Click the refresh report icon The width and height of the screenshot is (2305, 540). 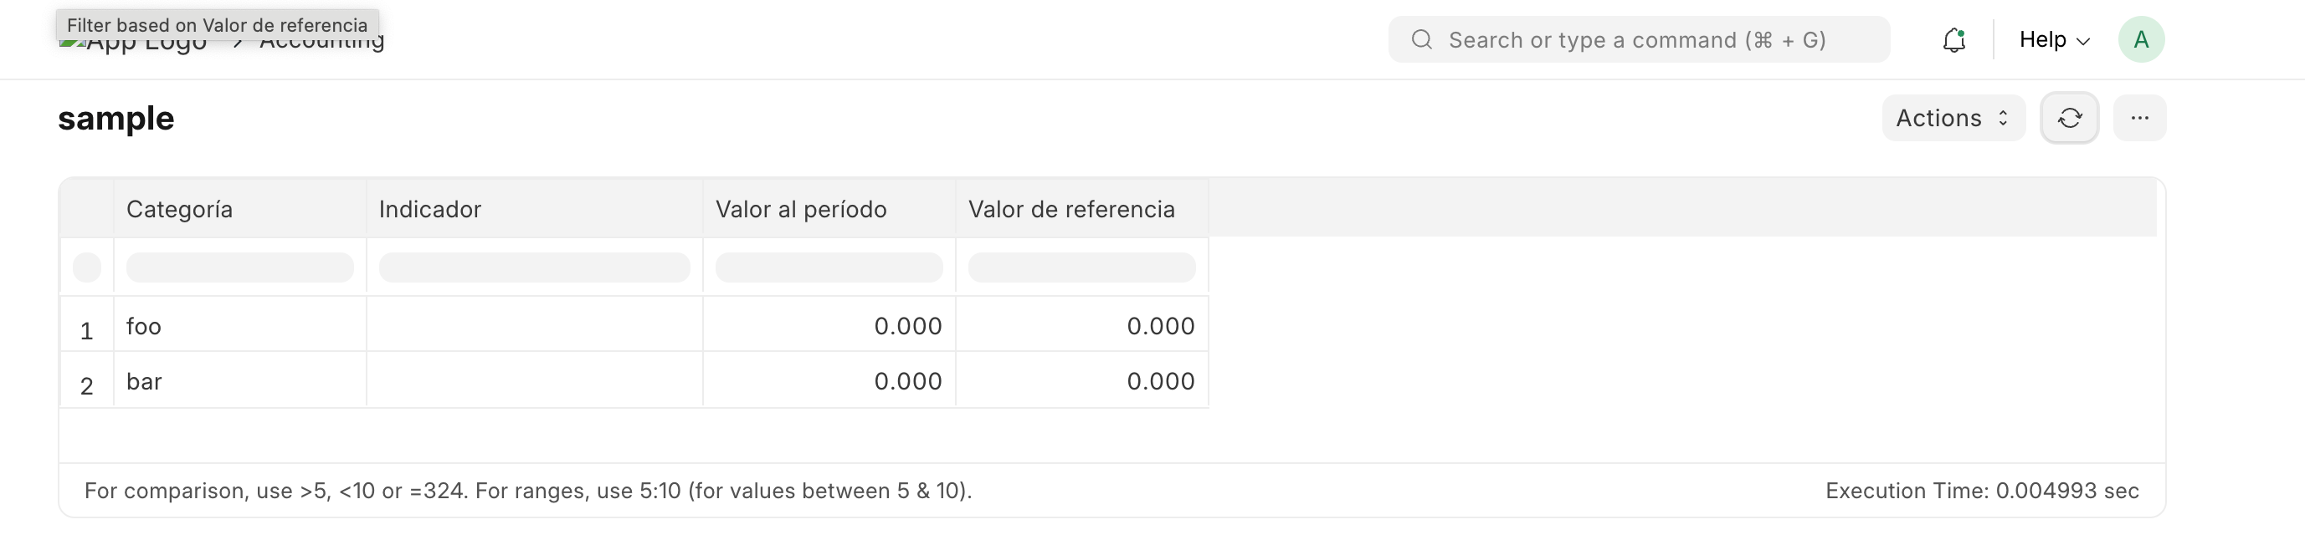coord(2069,118)
